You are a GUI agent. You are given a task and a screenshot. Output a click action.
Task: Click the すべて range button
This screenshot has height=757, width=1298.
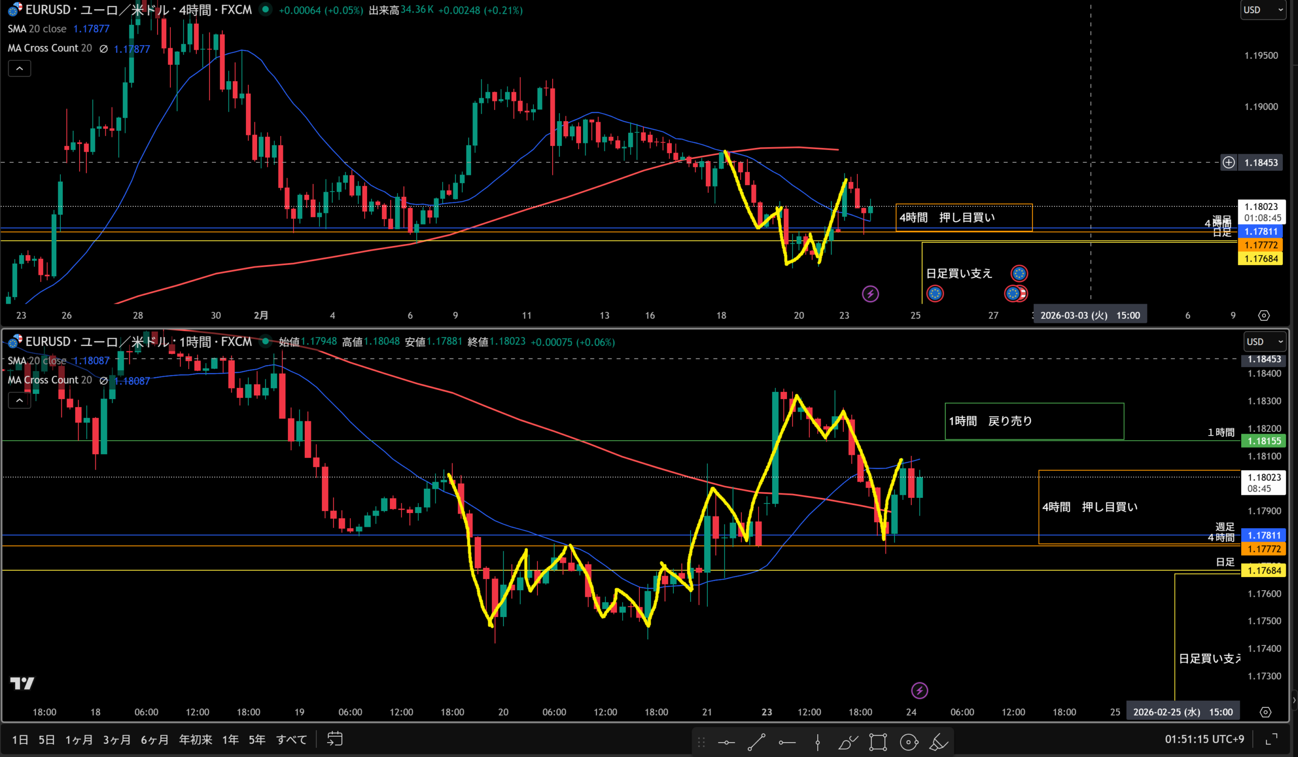click(x=292, y=739)
